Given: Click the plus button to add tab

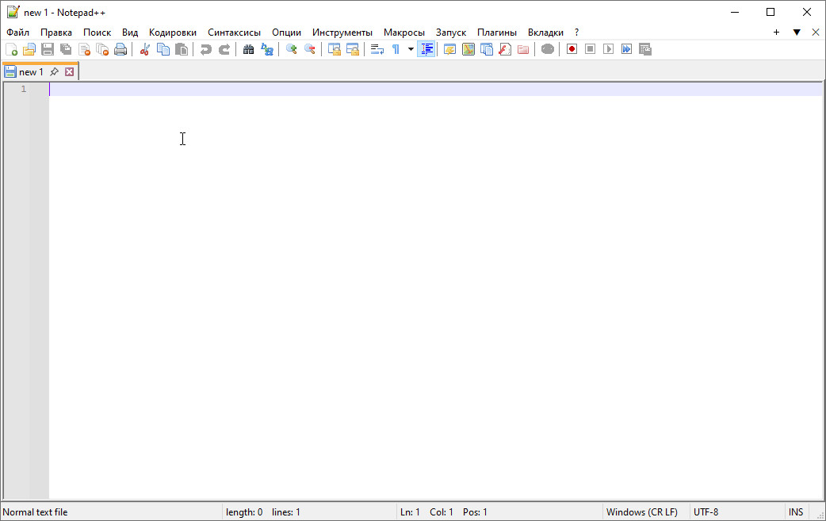Looking at the screenshot, I should [x=776, y=33].
